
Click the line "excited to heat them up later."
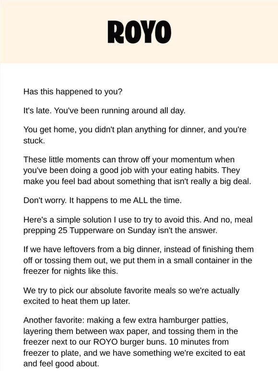(x=77, y=301)
